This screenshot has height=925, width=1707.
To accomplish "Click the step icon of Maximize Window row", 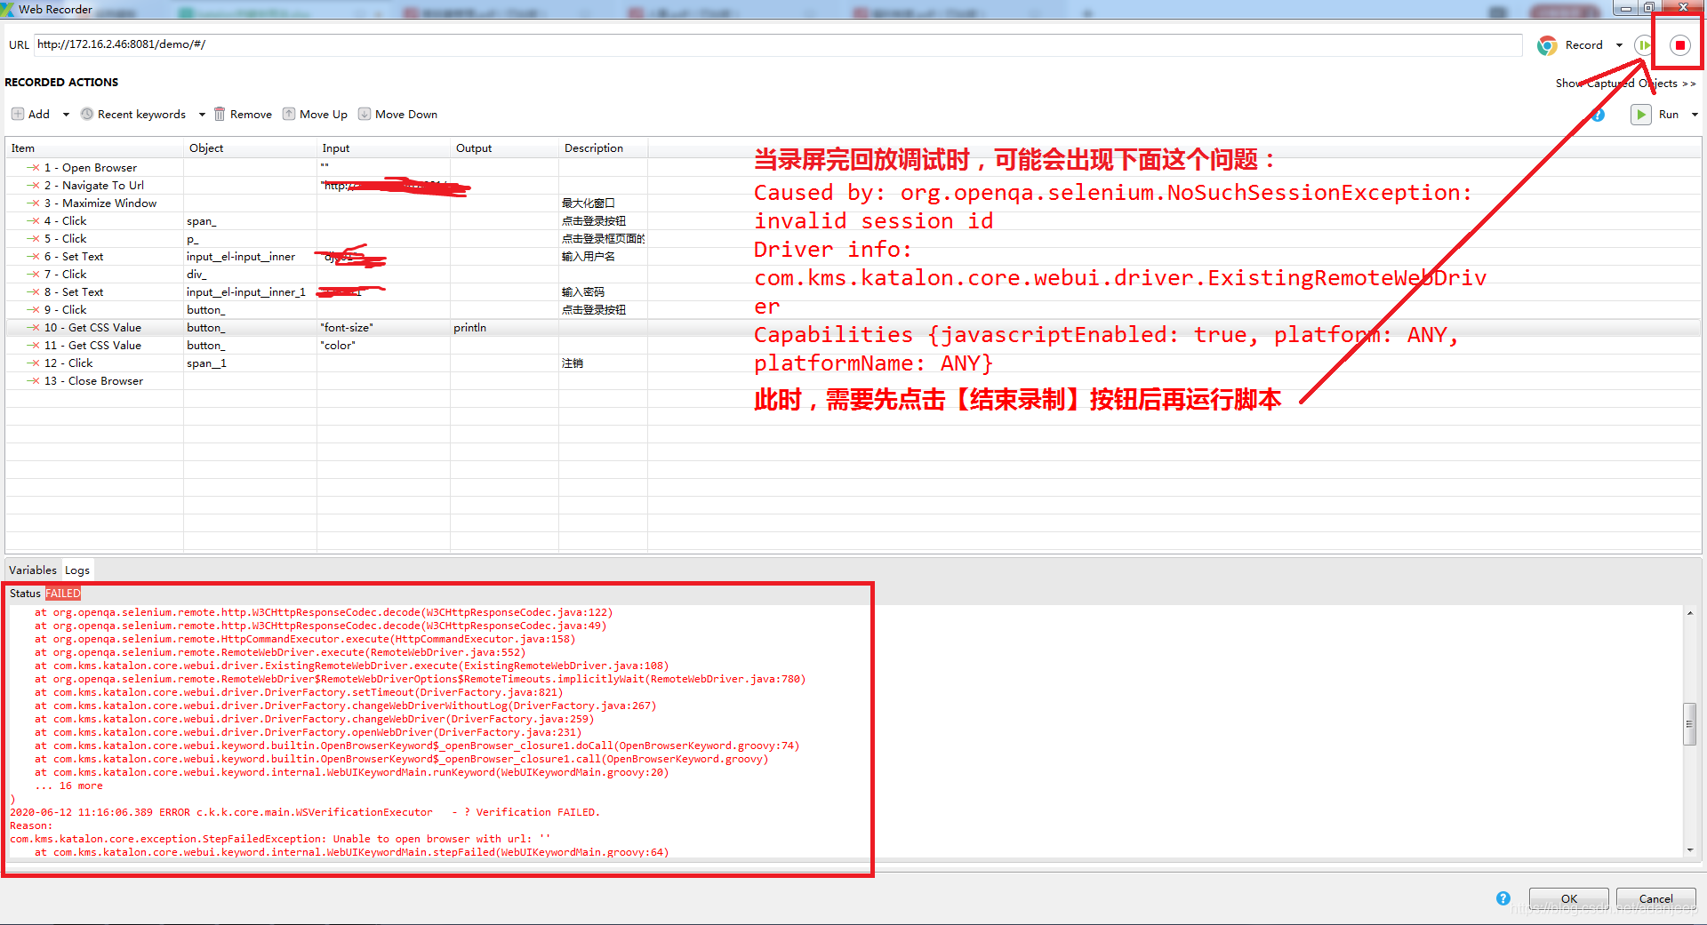I will coord(33,203).
